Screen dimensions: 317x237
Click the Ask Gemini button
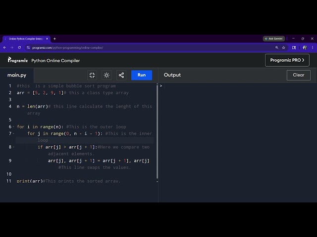click(274, 39)
